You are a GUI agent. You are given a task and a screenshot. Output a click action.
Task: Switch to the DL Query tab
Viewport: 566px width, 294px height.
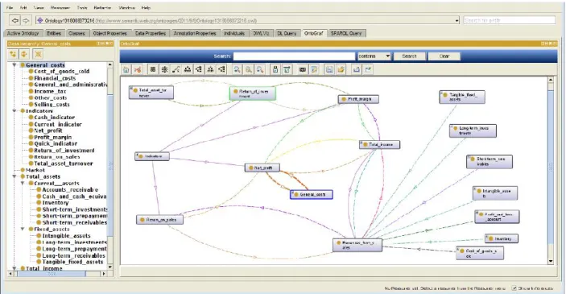click(x=287, y=33)
